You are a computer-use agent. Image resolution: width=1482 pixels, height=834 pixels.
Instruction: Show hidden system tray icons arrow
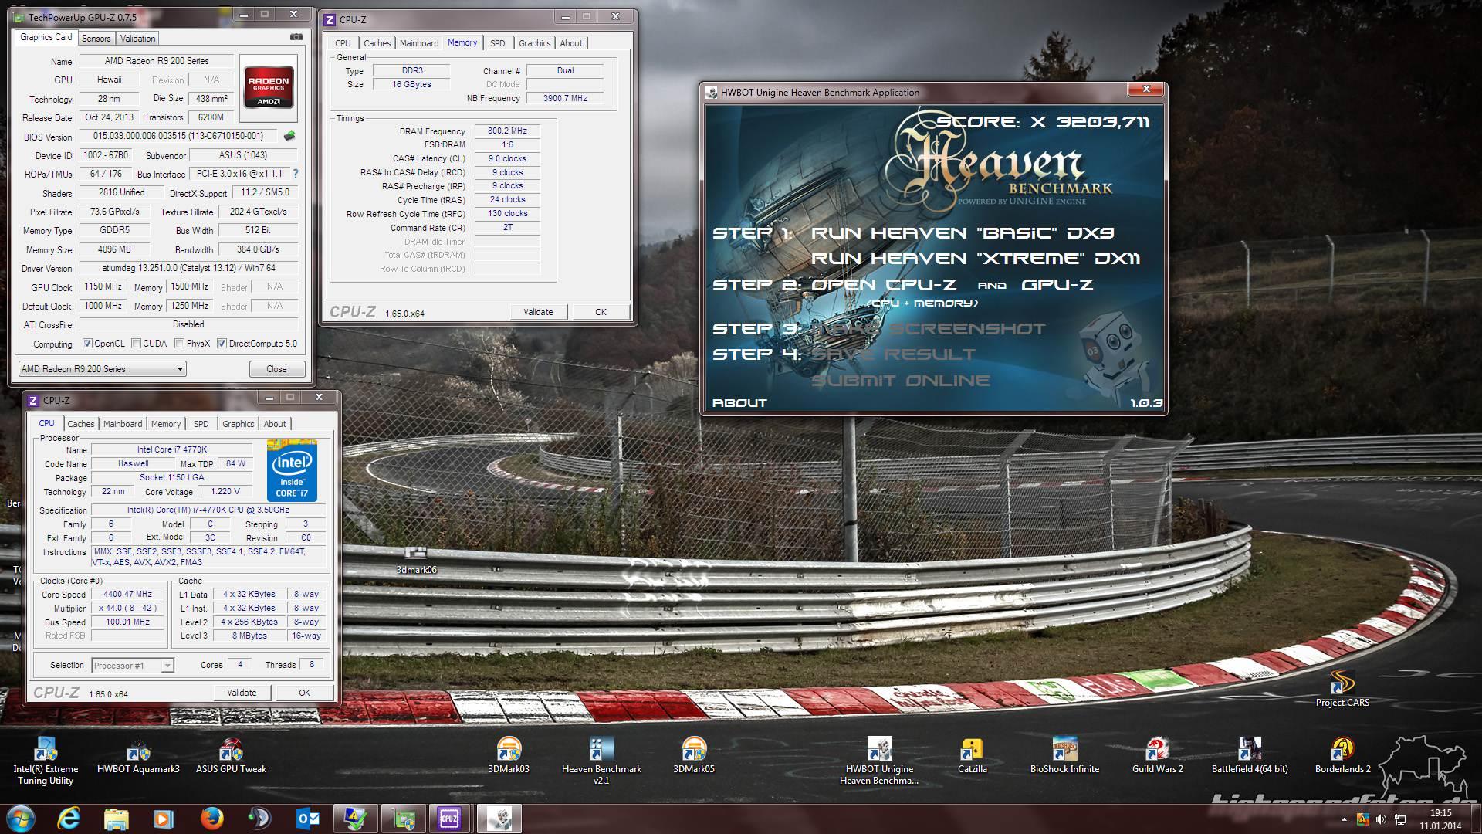point(1345,819)
